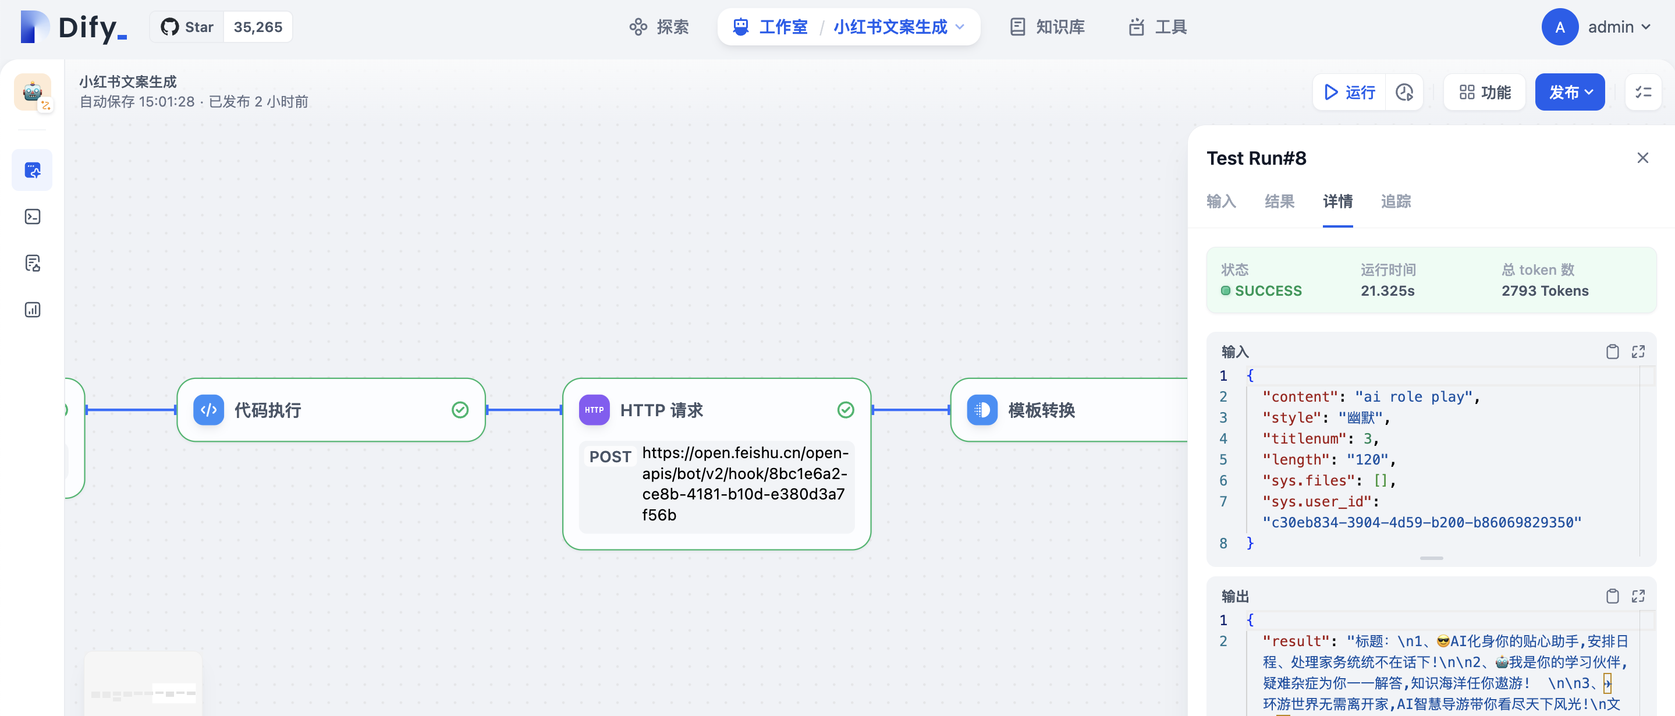Open the monitoring chart sidebar icon
This screenshot has height=716, width=1675.
click(33, 310)
